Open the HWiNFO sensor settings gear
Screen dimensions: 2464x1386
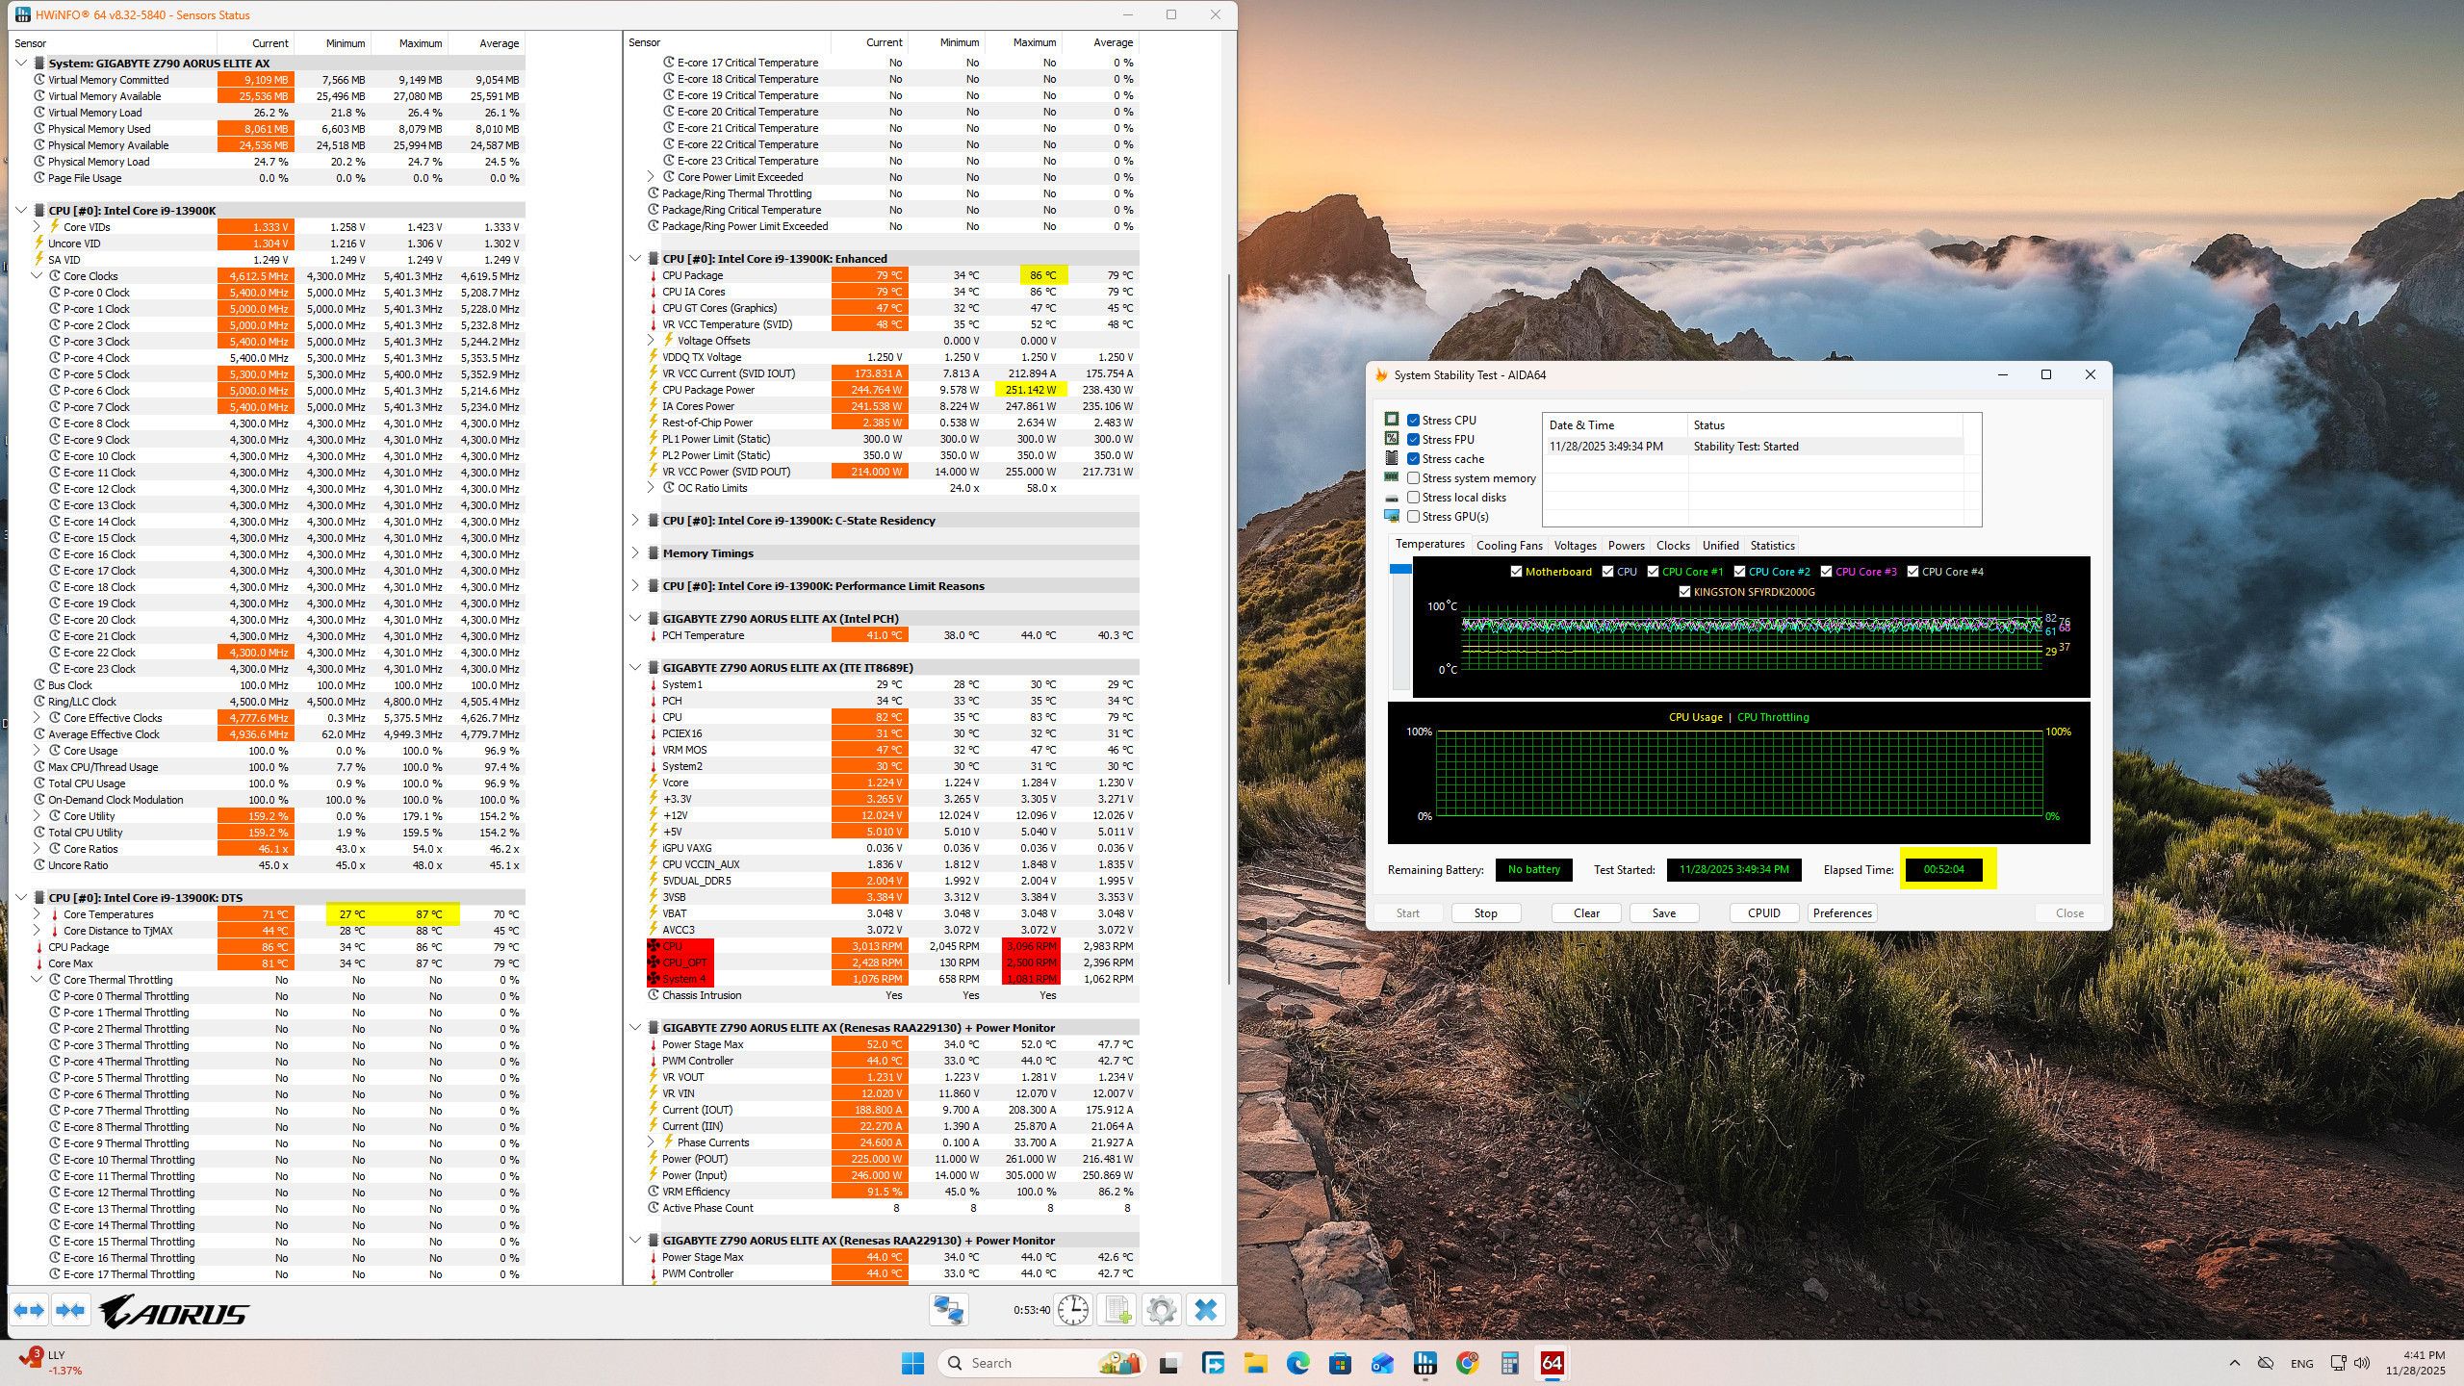click(x=1162, y=1310)
